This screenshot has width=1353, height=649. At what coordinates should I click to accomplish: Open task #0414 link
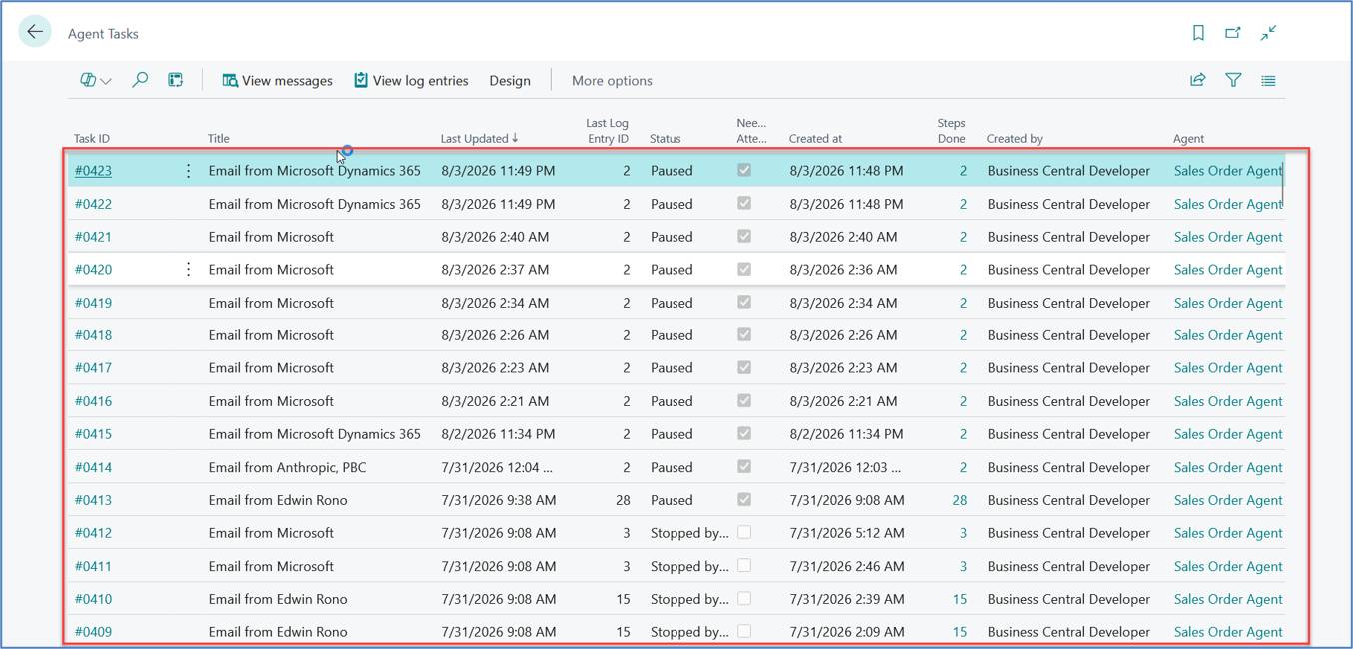pyautogui.click(x=93, y=467)
